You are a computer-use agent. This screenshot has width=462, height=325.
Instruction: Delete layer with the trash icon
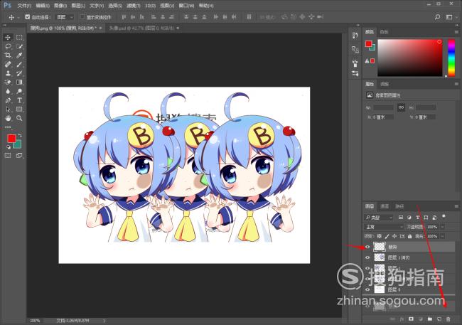coord(448,319)
